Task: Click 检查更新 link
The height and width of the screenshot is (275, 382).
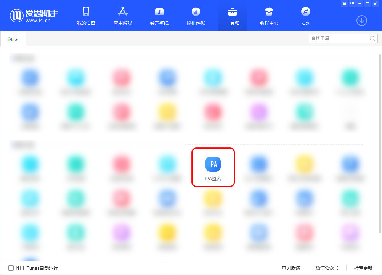Action: [363, 268]
